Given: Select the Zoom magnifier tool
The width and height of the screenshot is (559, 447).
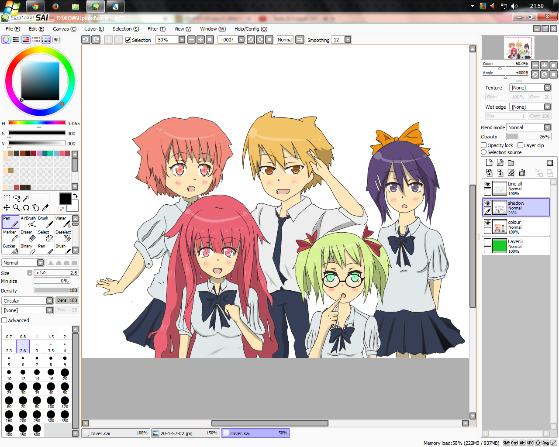Looking at the screenshot, I should [17, 208].
